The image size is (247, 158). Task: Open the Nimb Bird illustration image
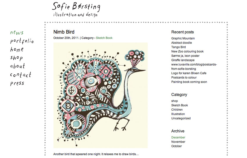coord(101,95)
